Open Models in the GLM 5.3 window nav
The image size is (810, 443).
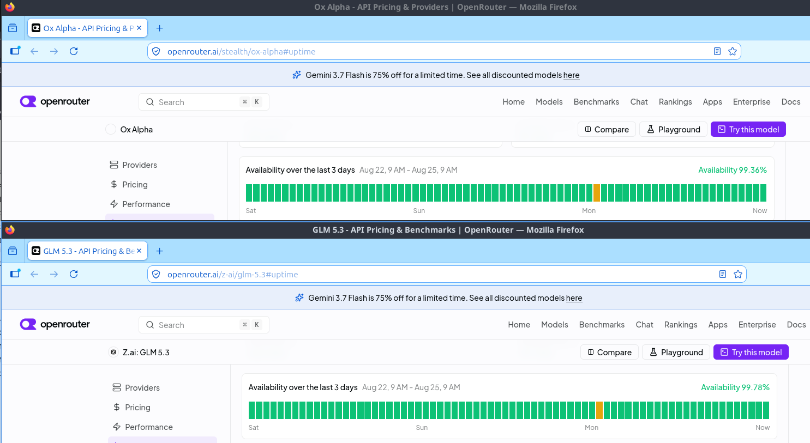pos(554,325)
